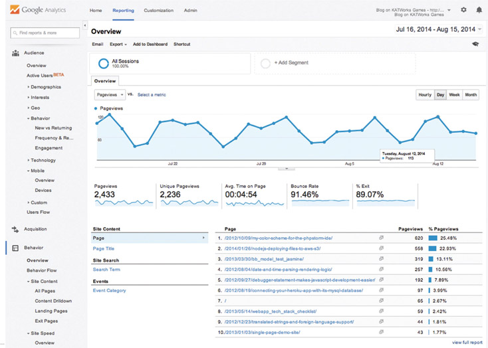
Task: Click the graduation cap education icon
Action: click(x=475, y=44)
